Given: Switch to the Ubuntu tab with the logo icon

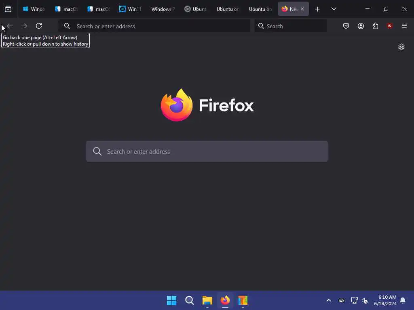Looking at the screenshot, I should point(195,9).
